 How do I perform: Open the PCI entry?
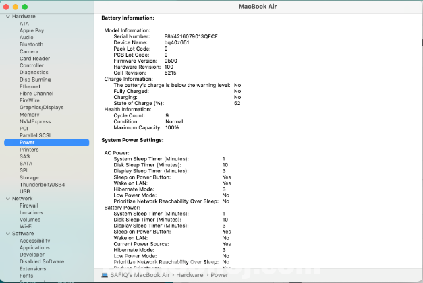24,129
